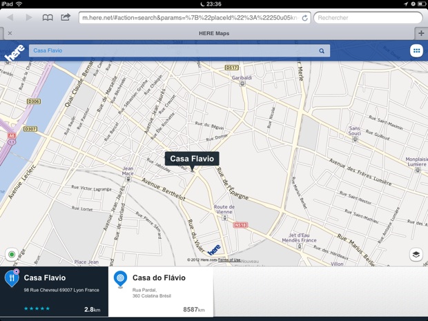Tap the Safari share icon
Viewport: 428px width, 321px height.
point(66,17)
